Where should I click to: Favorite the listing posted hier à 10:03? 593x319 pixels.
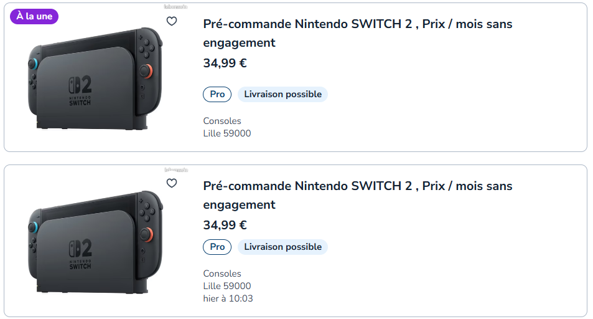point(172,183)
